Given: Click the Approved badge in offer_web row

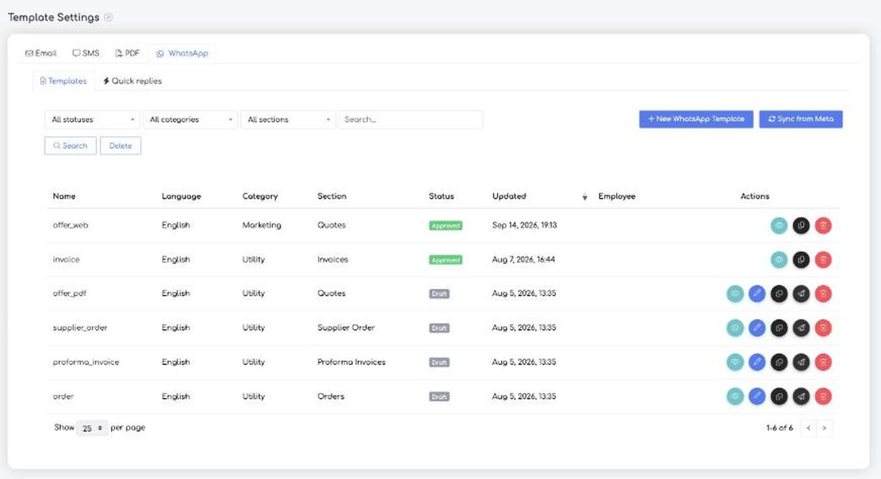Looking at the screenshot, I should [x=446, y=225].
